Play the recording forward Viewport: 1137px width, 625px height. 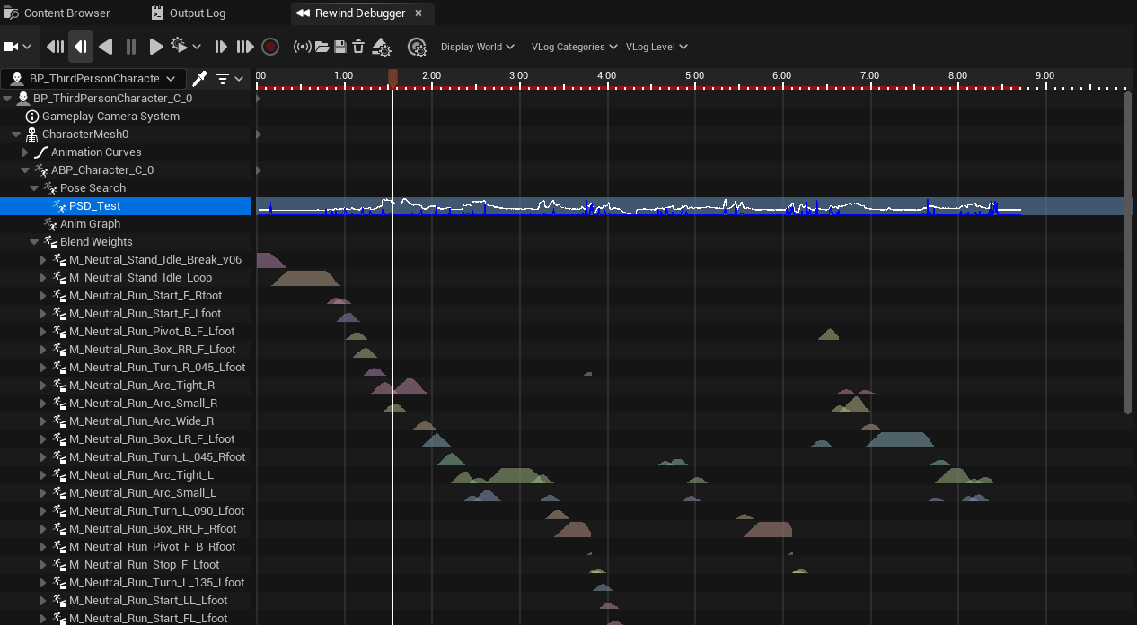(156, 47)
